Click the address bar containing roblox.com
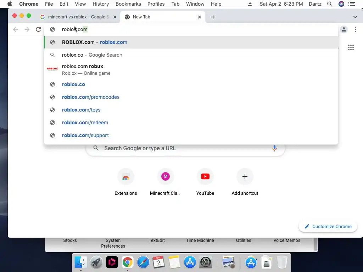 (x=191, y=29)
